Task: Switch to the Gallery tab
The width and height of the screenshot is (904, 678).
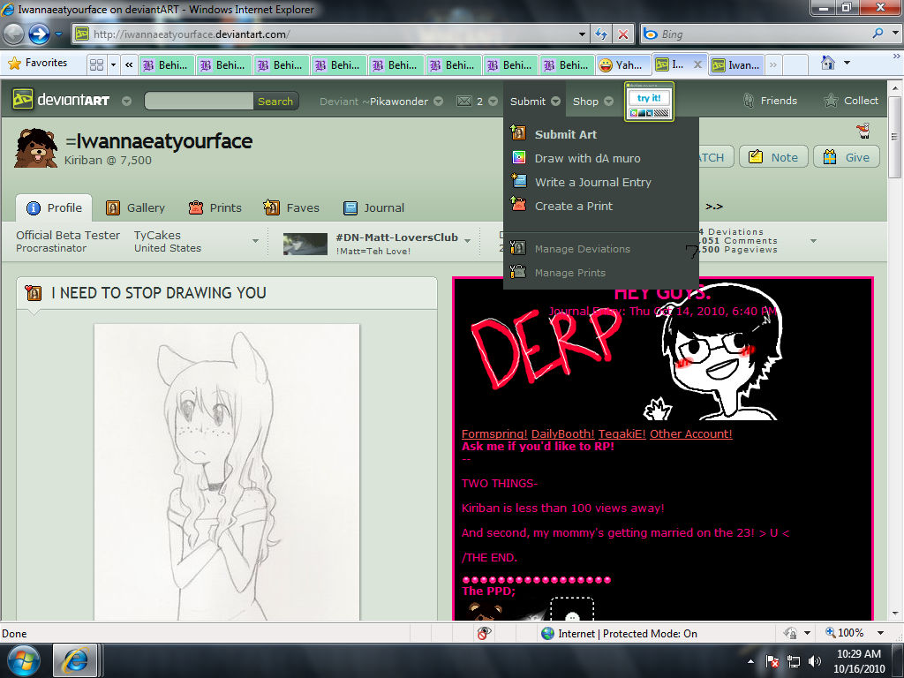Action: [135, 207]
